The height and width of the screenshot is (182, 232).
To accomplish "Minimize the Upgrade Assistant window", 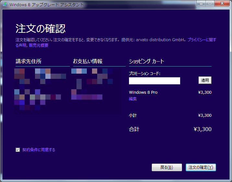I will pyautogui.click(x=201, y=4).
